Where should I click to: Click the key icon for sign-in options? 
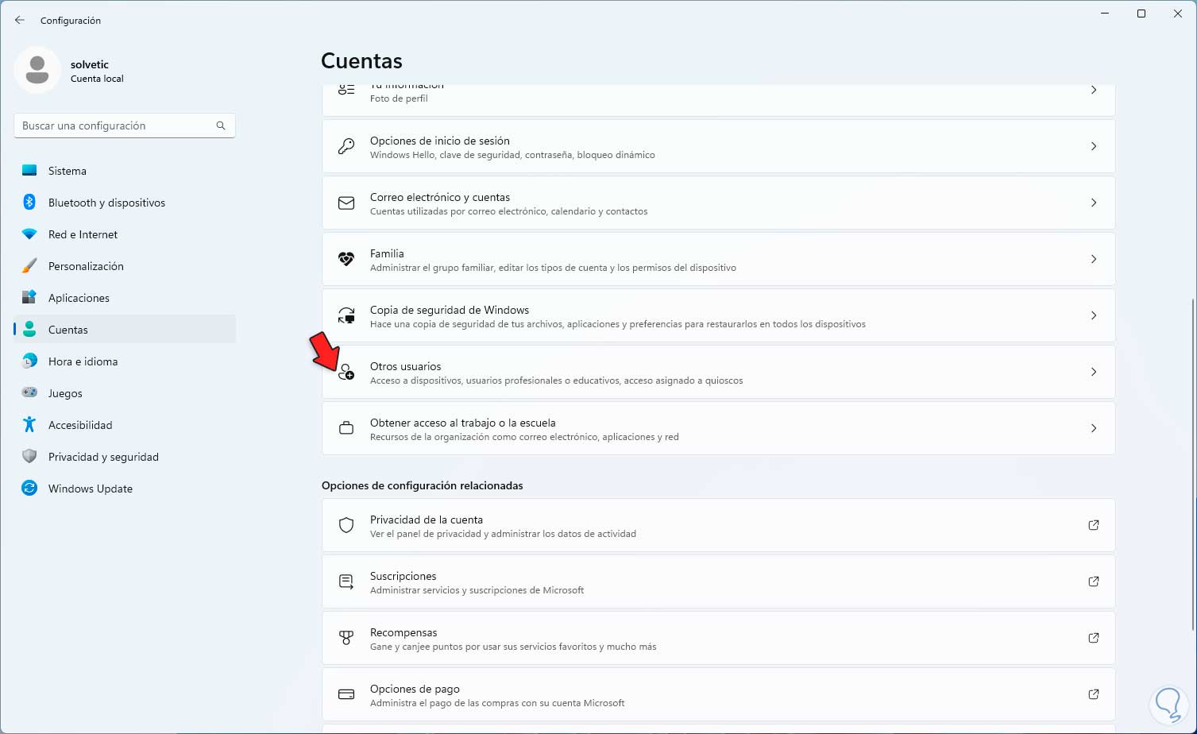(346, 147)
